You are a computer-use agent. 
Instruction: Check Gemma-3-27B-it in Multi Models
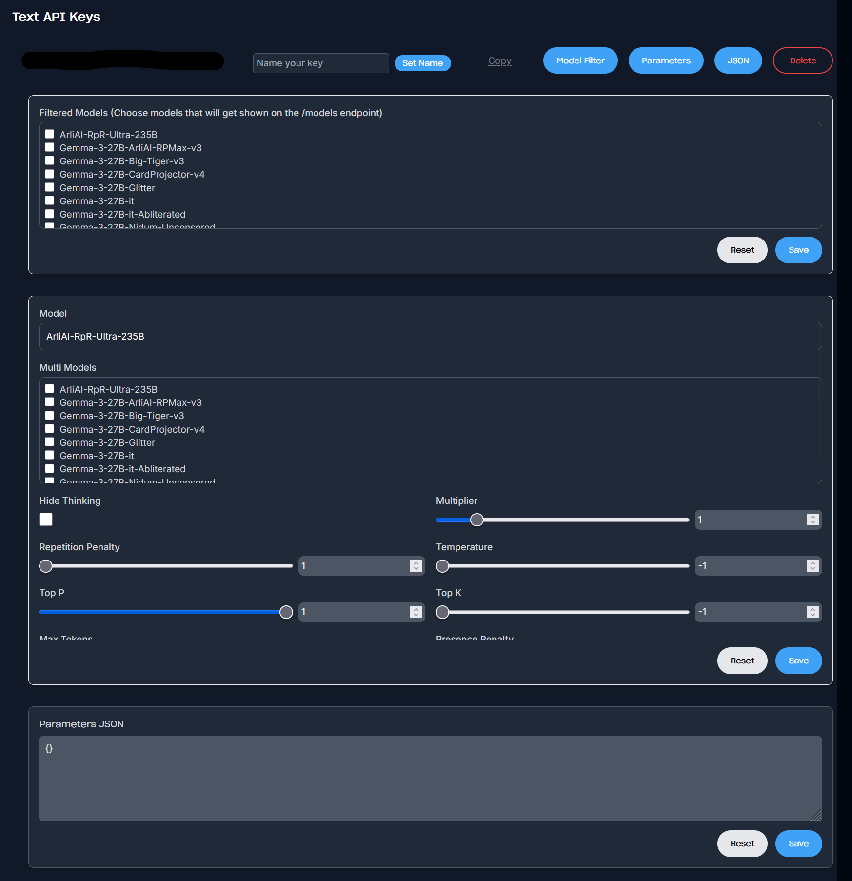[50, 455]
